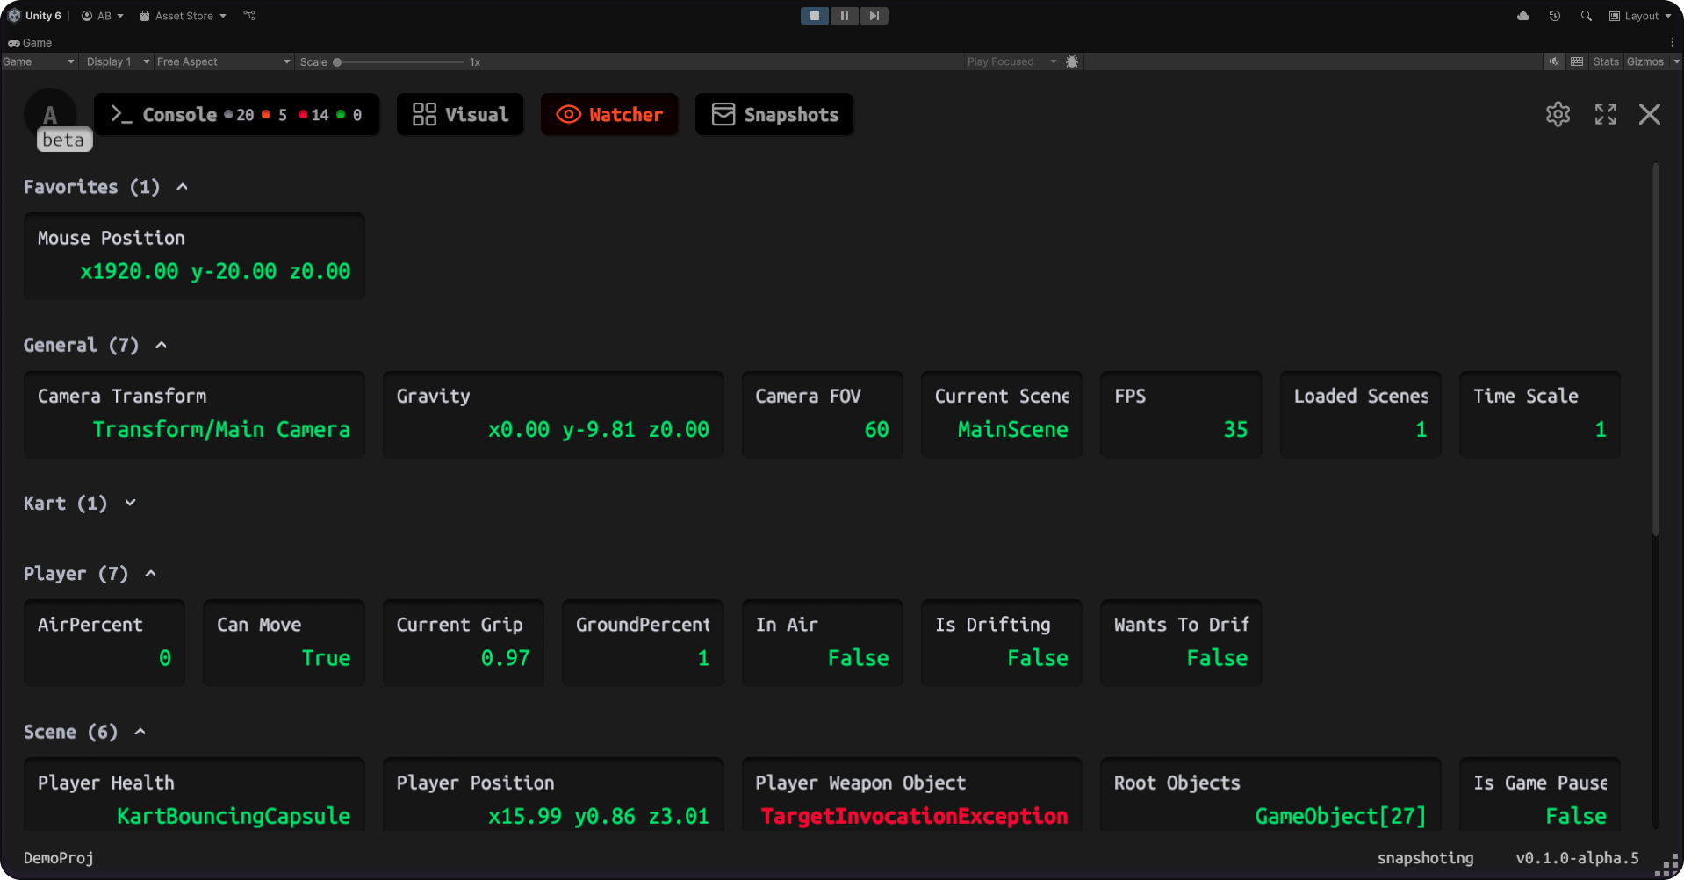Toggle Gizmos in the Game view
The height and width of the screenshot is (880, 1684).
[1644, 61]
